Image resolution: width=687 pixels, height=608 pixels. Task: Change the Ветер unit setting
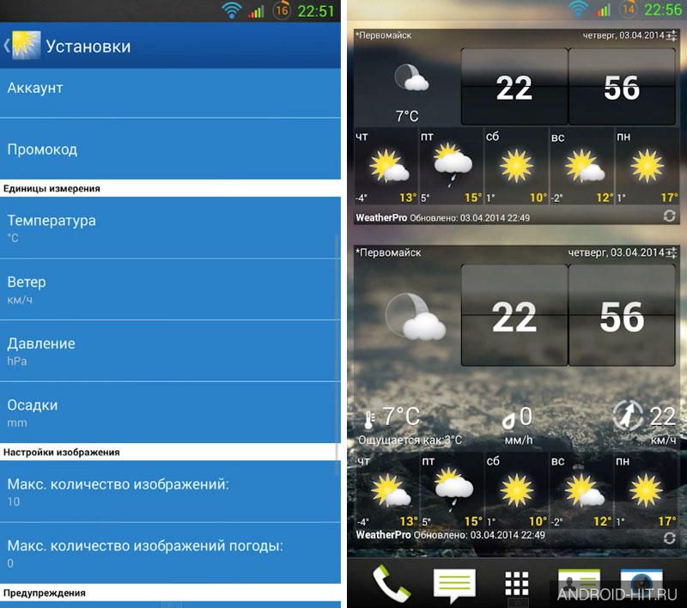170,289
